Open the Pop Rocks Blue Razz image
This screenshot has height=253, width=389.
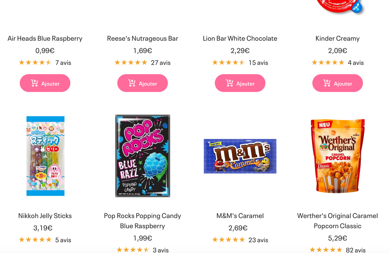[142, 156]
